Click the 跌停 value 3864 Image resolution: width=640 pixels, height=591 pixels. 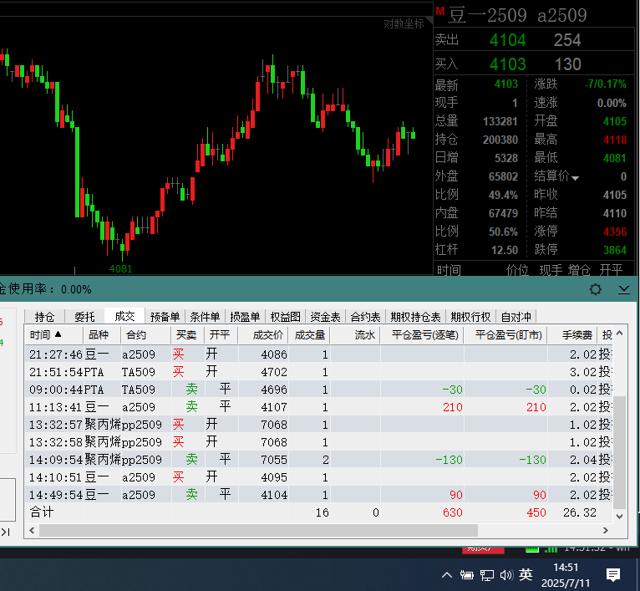tap(615, 250)
